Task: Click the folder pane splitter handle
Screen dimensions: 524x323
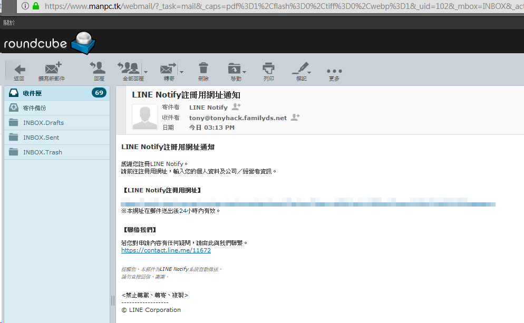Action: coord(113,301)
